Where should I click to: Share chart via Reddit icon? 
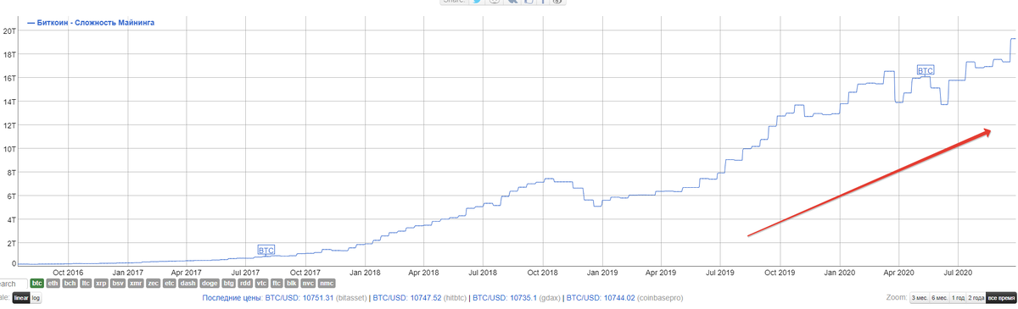[495, 2]
